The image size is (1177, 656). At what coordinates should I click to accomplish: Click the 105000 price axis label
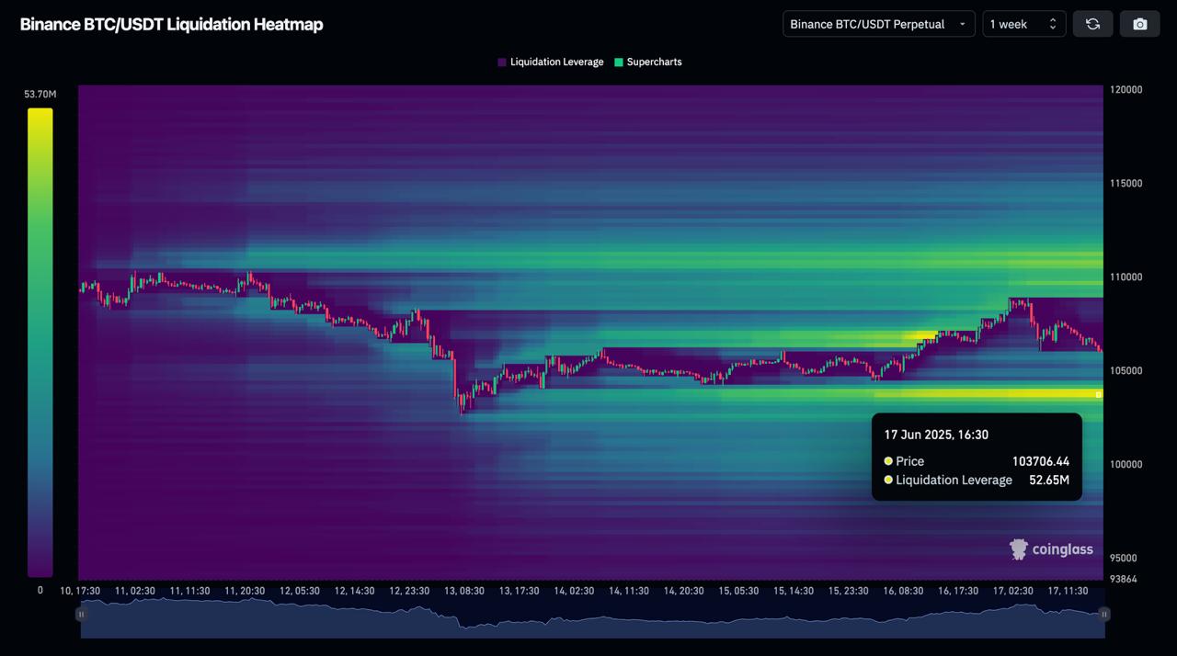click(x=1127, y=371)
